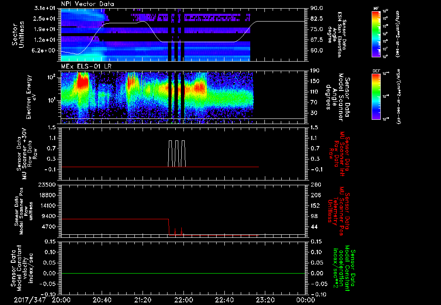Click the '23500' scanner position tick value
Image resolution: width=441 pixels, height=305 pixels.
(x=48, y=184)
